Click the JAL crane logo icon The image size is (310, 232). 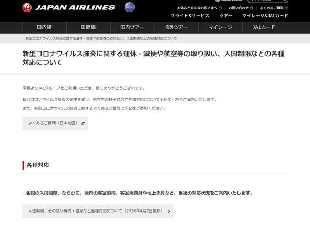point(27,7)
